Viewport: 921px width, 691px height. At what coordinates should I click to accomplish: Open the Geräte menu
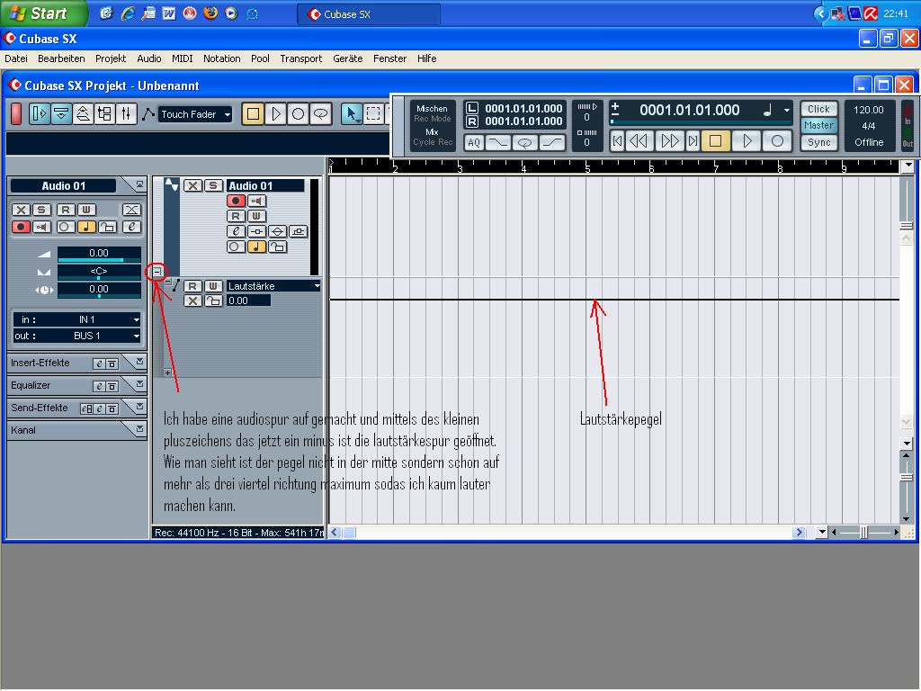pos(348,58)
